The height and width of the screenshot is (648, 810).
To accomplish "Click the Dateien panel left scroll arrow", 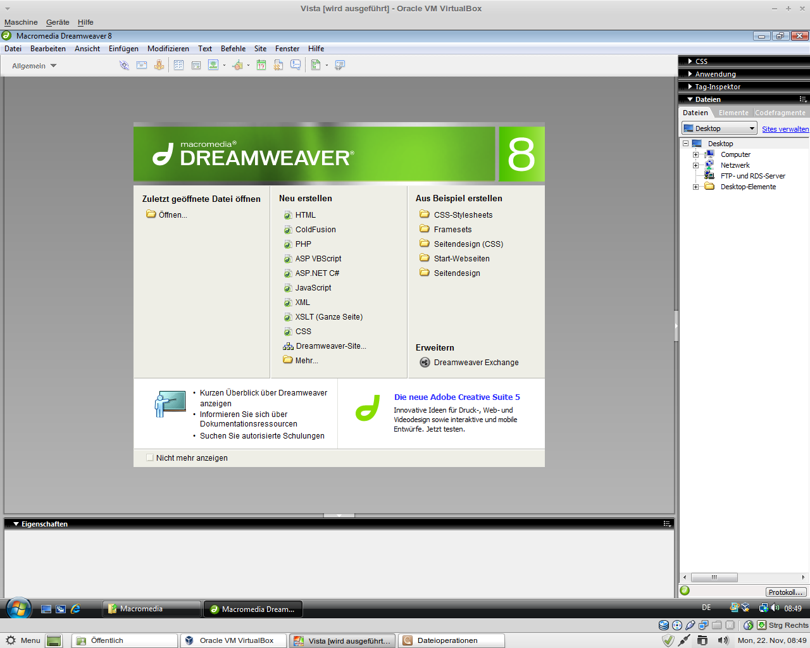I will 685,577.
